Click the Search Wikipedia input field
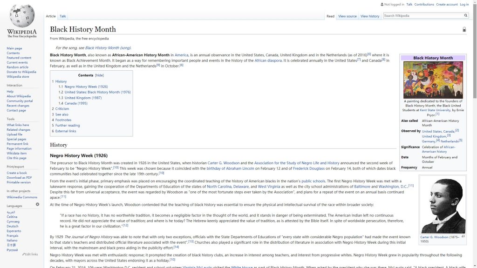Image resolution: width=477 pixels, height=268 pixels. (422, 16)
